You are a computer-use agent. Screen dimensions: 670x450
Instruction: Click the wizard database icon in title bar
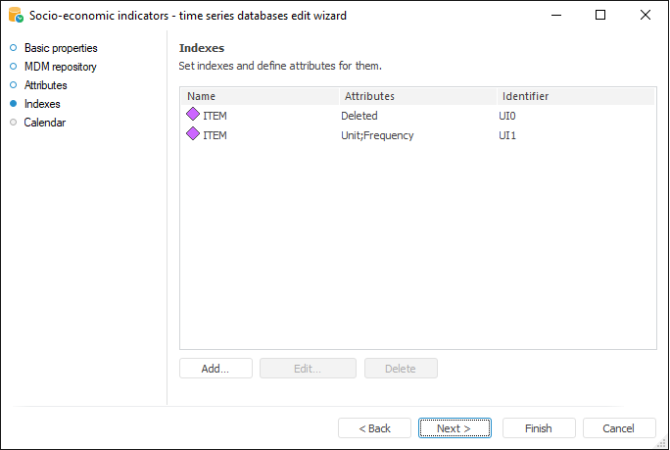[x=15, y=16]
